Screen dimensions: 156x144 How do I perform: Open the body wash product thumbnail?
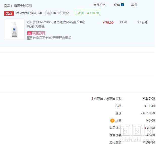(14, 30)
